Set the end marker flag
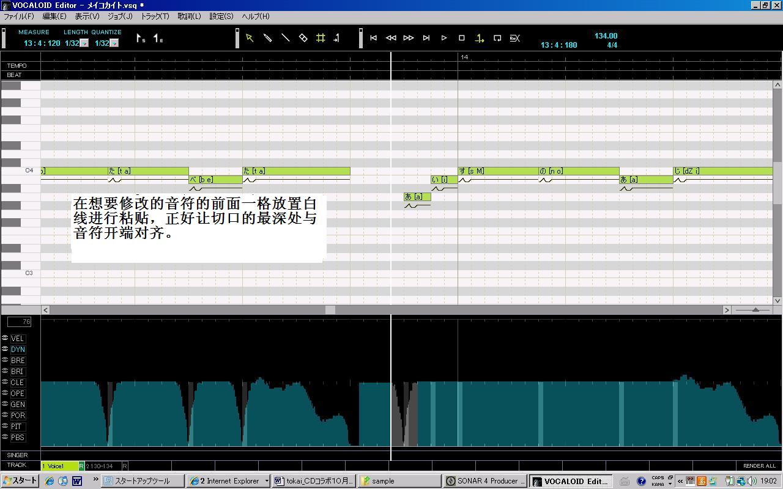 point(158,39)
